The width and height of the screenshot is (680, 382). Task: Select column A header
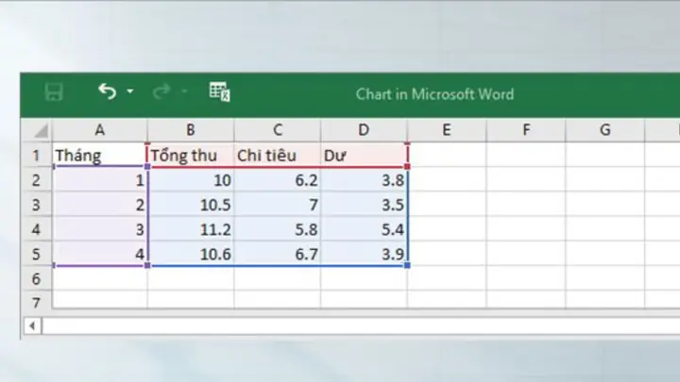[100, 130]
